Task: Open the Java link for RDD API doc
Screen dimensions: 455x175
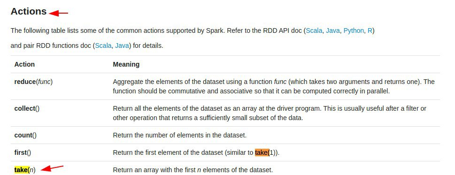Action: pyautogui.click(x=333, y=30)
